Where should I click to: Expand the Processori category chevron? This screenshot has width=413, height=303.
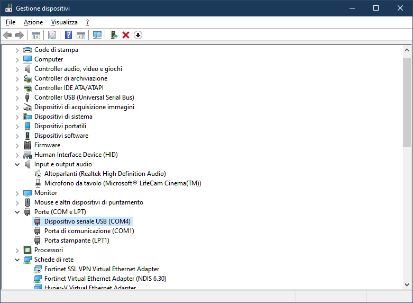[x=17, y=251]
